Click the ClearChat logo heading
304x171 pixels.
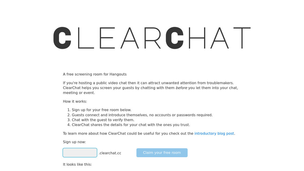(x=152, y=38)
